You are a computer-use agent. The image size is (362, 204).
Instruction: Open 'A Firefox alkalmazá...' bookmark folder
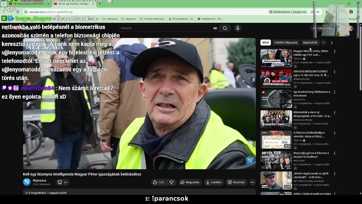pyautogui.click(x=152, y=19)
